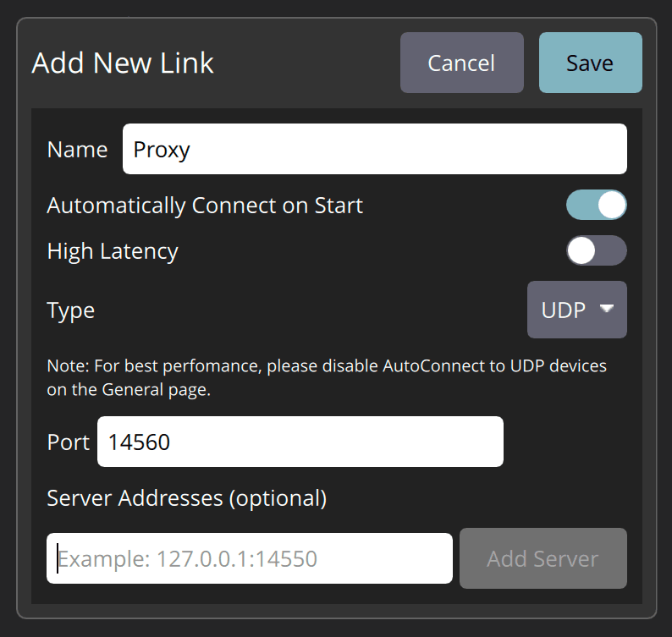
Task: Click the Type label
Action: [71, 310]
